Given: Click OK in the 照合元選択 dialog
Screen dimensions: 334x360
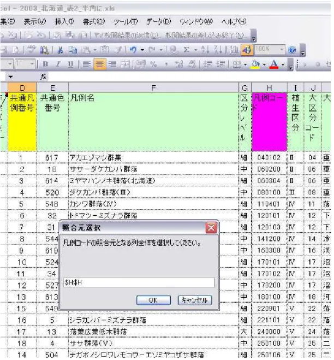Looking at the screenshot, I should coord(153,300).
